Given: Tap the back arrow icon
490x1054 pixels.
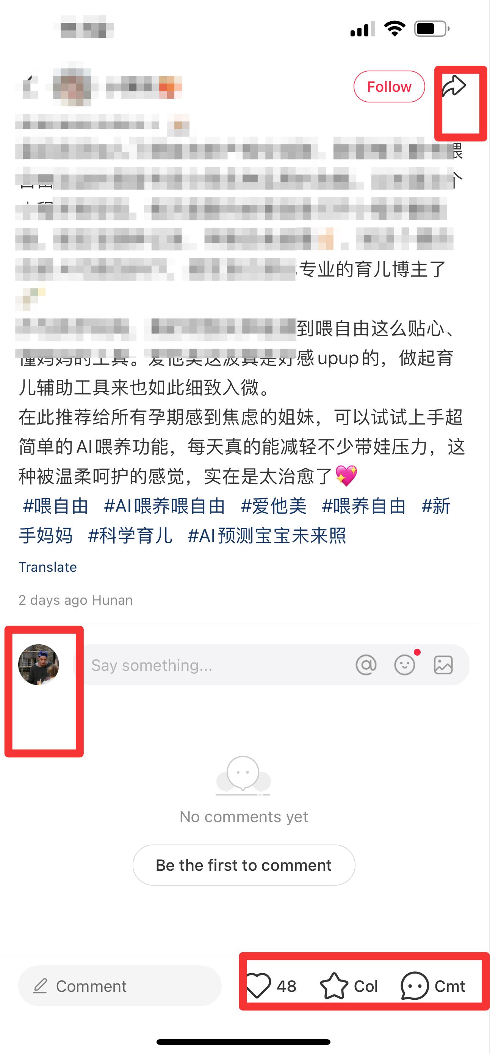Looking at the screenshot, I should [x=28, y=87].
